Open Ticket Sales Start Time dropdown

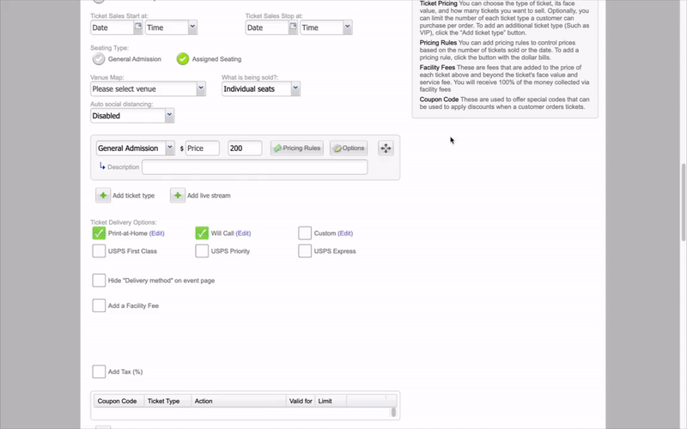click(x=171, y=27)
